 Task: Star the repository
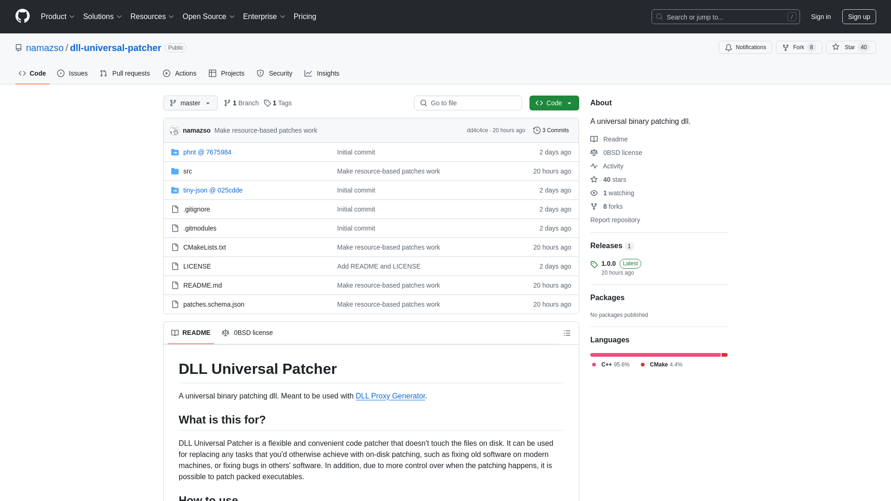click(x=851, y=47)
